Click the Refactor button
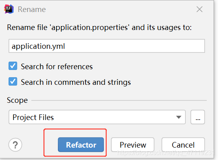 click(81, 145)
